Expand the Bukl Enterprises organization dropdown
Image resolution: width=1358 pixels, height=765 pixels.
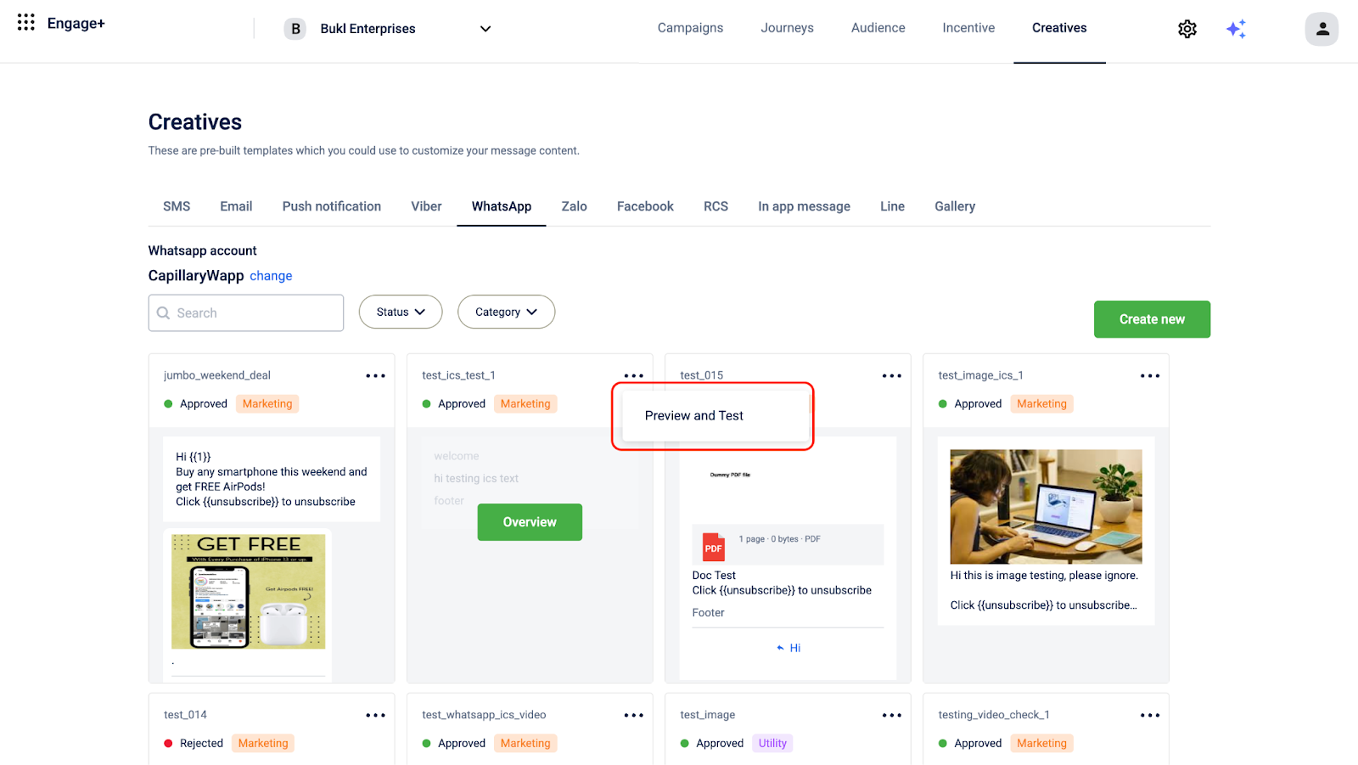[x=485, y=29]
